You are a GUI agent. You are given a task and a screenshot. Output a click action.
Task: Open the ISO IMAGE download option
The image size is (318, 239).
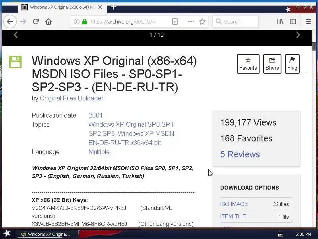coord(234,204)
